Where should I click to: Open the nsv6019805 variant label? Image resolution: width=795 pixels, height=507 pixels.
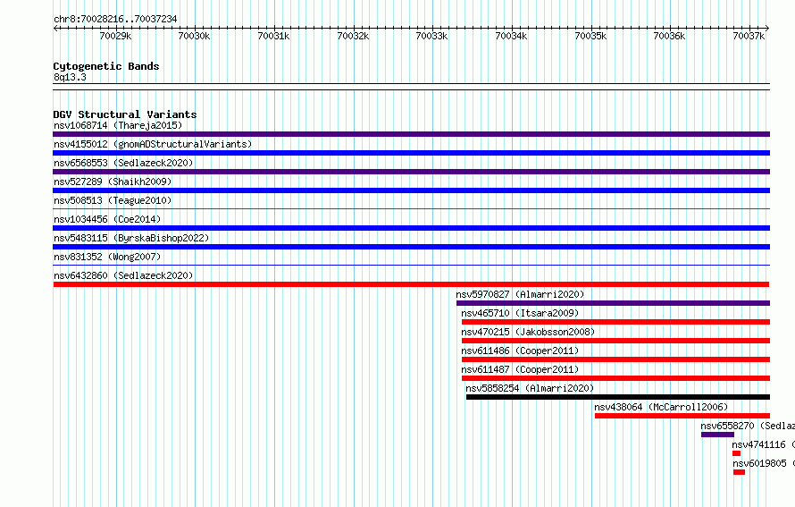764,463
